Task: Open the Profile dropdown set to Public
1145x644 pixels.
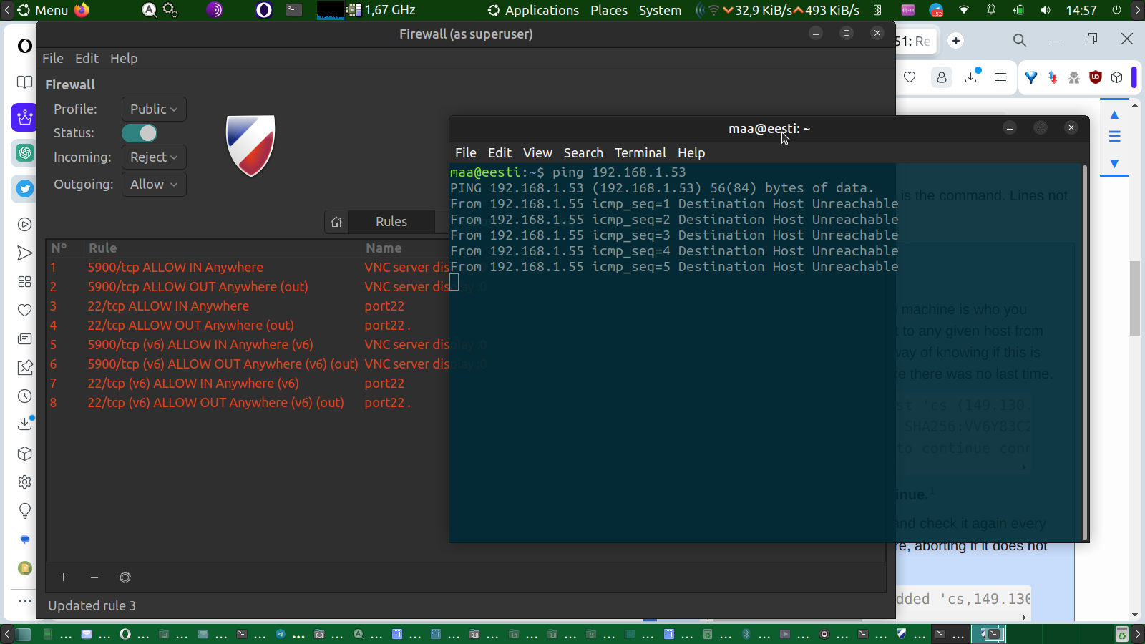Action: coord(154,109)
